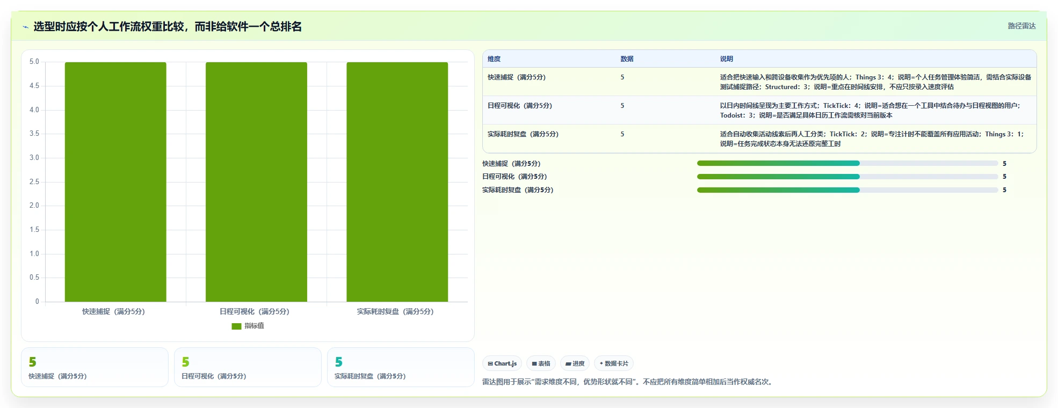Click the 快速捕捉 label beside the progress bars
This screenshot has height=408, width=1058.
pyautogui.click(x=511, y=164)
